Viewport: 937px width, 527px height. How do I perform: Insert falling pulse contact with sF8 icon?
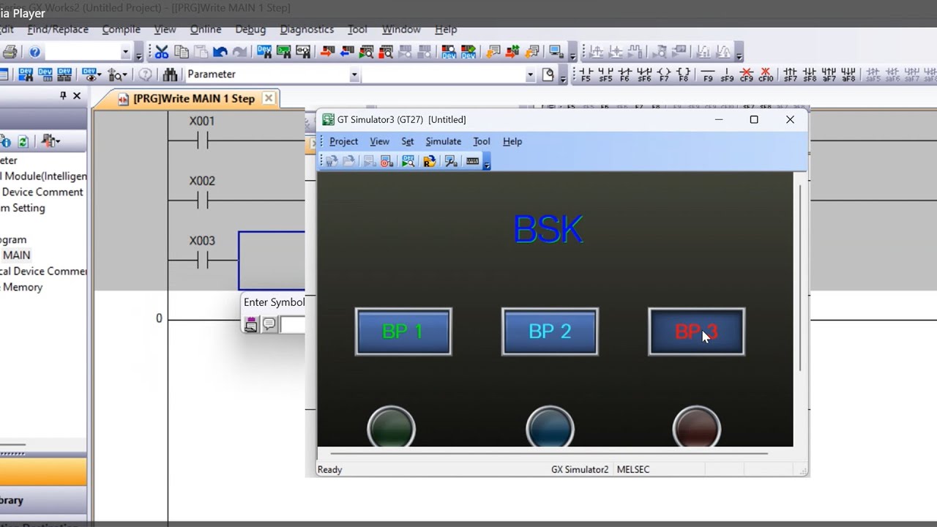(810, 75)
